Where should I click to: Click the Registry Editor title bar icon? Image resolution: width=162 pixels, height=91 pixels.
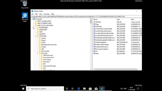[32, 11]
